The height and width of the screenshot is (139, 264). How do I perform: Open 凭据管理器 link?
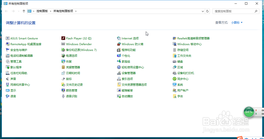coord(73,67)
